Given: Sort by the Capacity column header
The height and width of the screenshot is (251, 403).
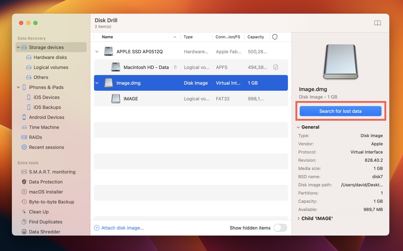Looking at the screenshot, I should coord(256,37).
